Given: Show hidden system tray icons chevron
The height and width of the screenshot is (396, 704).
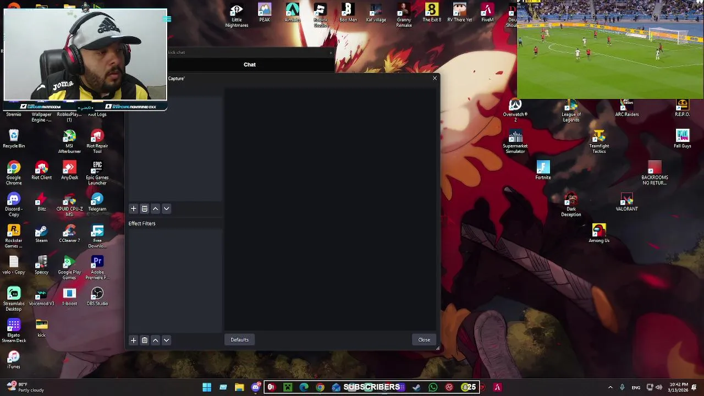Looking at the screenshot, I should (x=610, y=387).
